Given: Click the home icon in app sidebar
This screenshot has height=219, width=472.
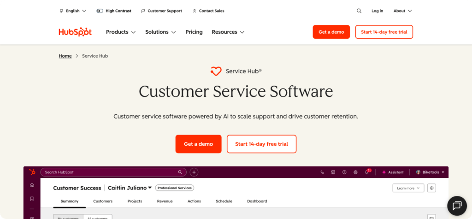Looking at the screenshot, I should point(32,185).
